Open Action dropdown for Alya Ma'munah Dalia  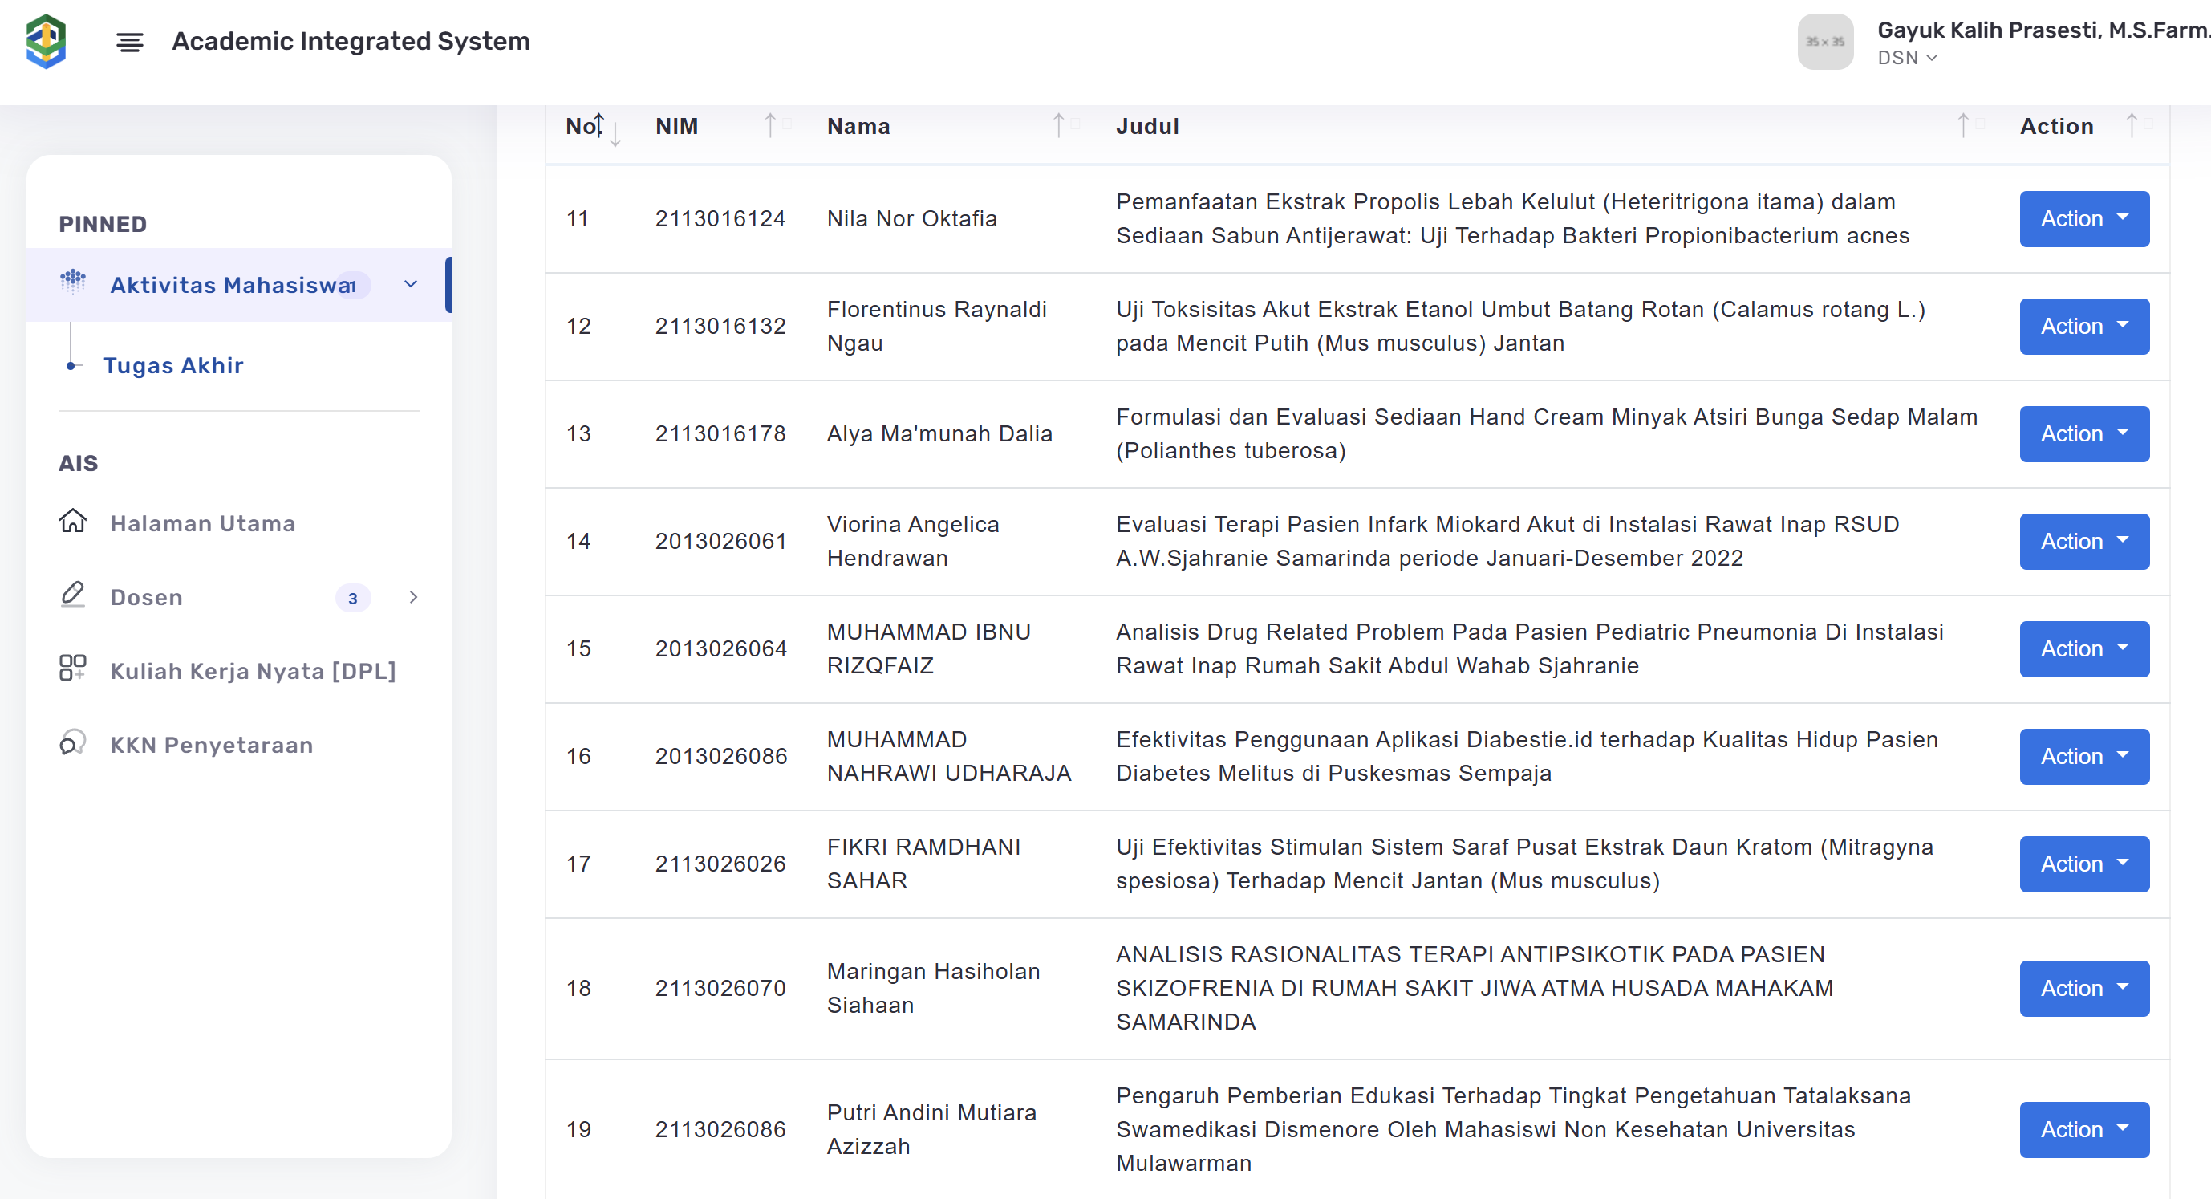pos(2084,433)
